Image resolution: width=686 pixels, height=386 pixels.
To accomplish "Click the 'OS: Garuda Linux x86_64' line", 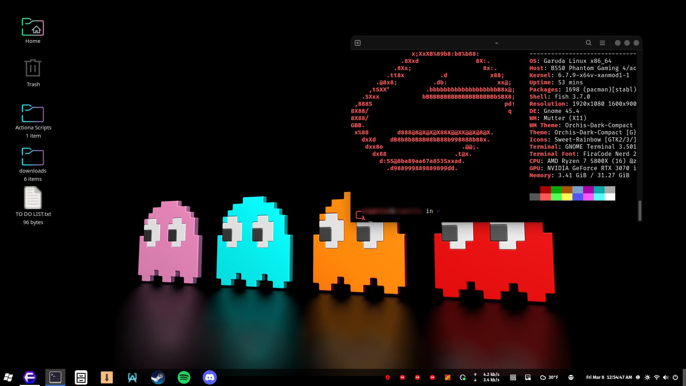I will click(x=570, y=61).
